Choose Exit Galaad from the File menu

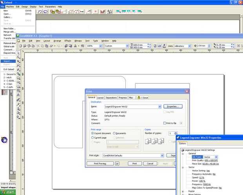pos(9,69)
